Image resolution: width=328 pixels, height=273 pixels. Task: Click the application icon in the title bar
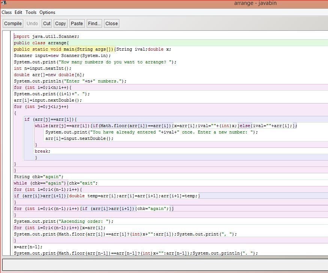pyautogui.click(x=3, y=3)
